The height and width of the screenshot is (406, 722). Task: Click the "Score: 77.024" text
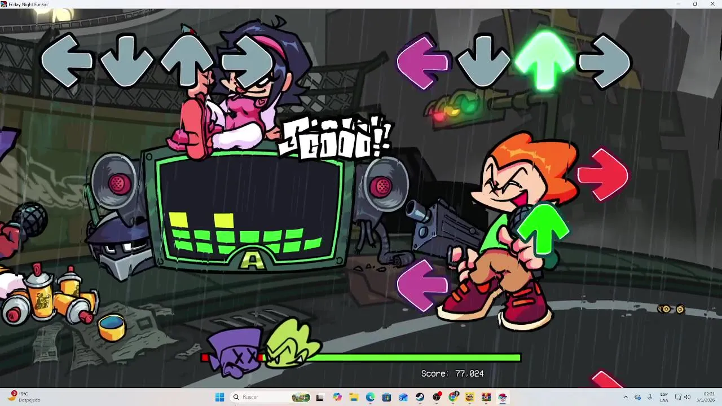pyautogui.click(x=452, y=373)
